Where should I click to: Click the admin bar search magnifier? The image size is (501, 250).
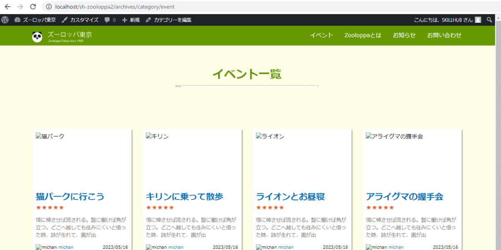(490, 20)
